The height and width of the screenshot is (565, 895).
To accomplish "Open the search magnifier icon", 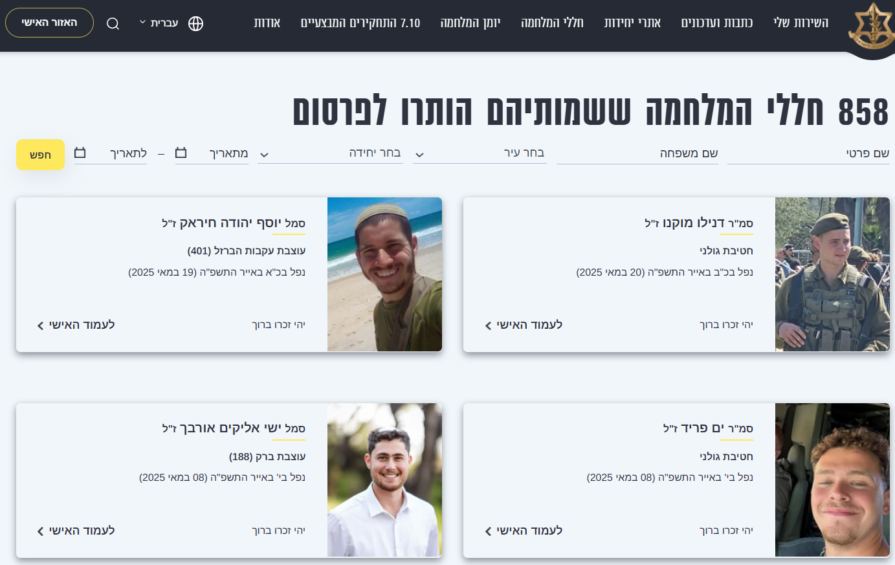I will pos(113,24).
